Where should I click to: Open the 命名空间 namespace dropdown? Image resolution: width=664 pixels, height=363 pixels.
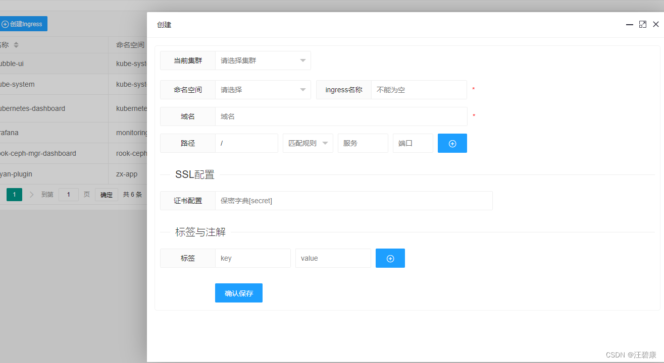tap(263, 90)
